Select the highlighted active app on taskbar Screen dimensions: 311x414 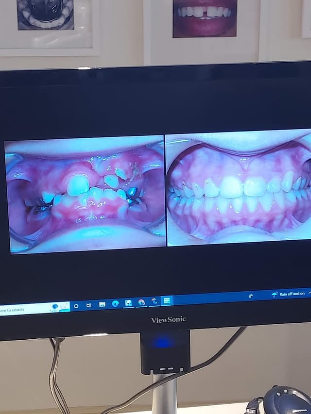pyautogui.click(x=167, y=300)
